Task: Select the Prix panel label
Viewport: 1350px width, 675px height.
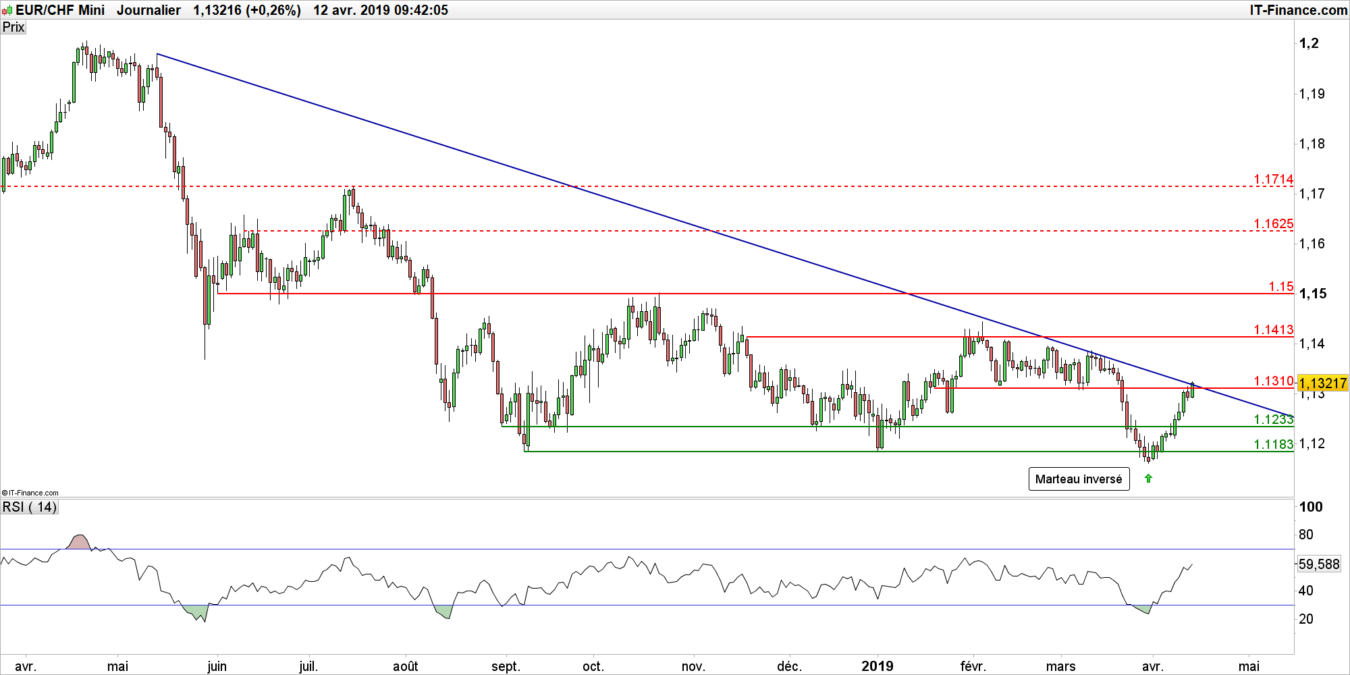Action: tap(13, 27)
